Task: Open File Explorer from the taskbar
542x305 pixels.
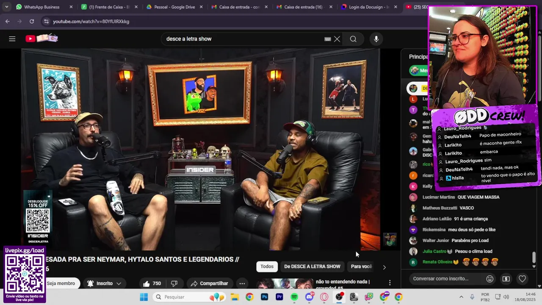Action: pyautogui.click(x=235, y=297)
